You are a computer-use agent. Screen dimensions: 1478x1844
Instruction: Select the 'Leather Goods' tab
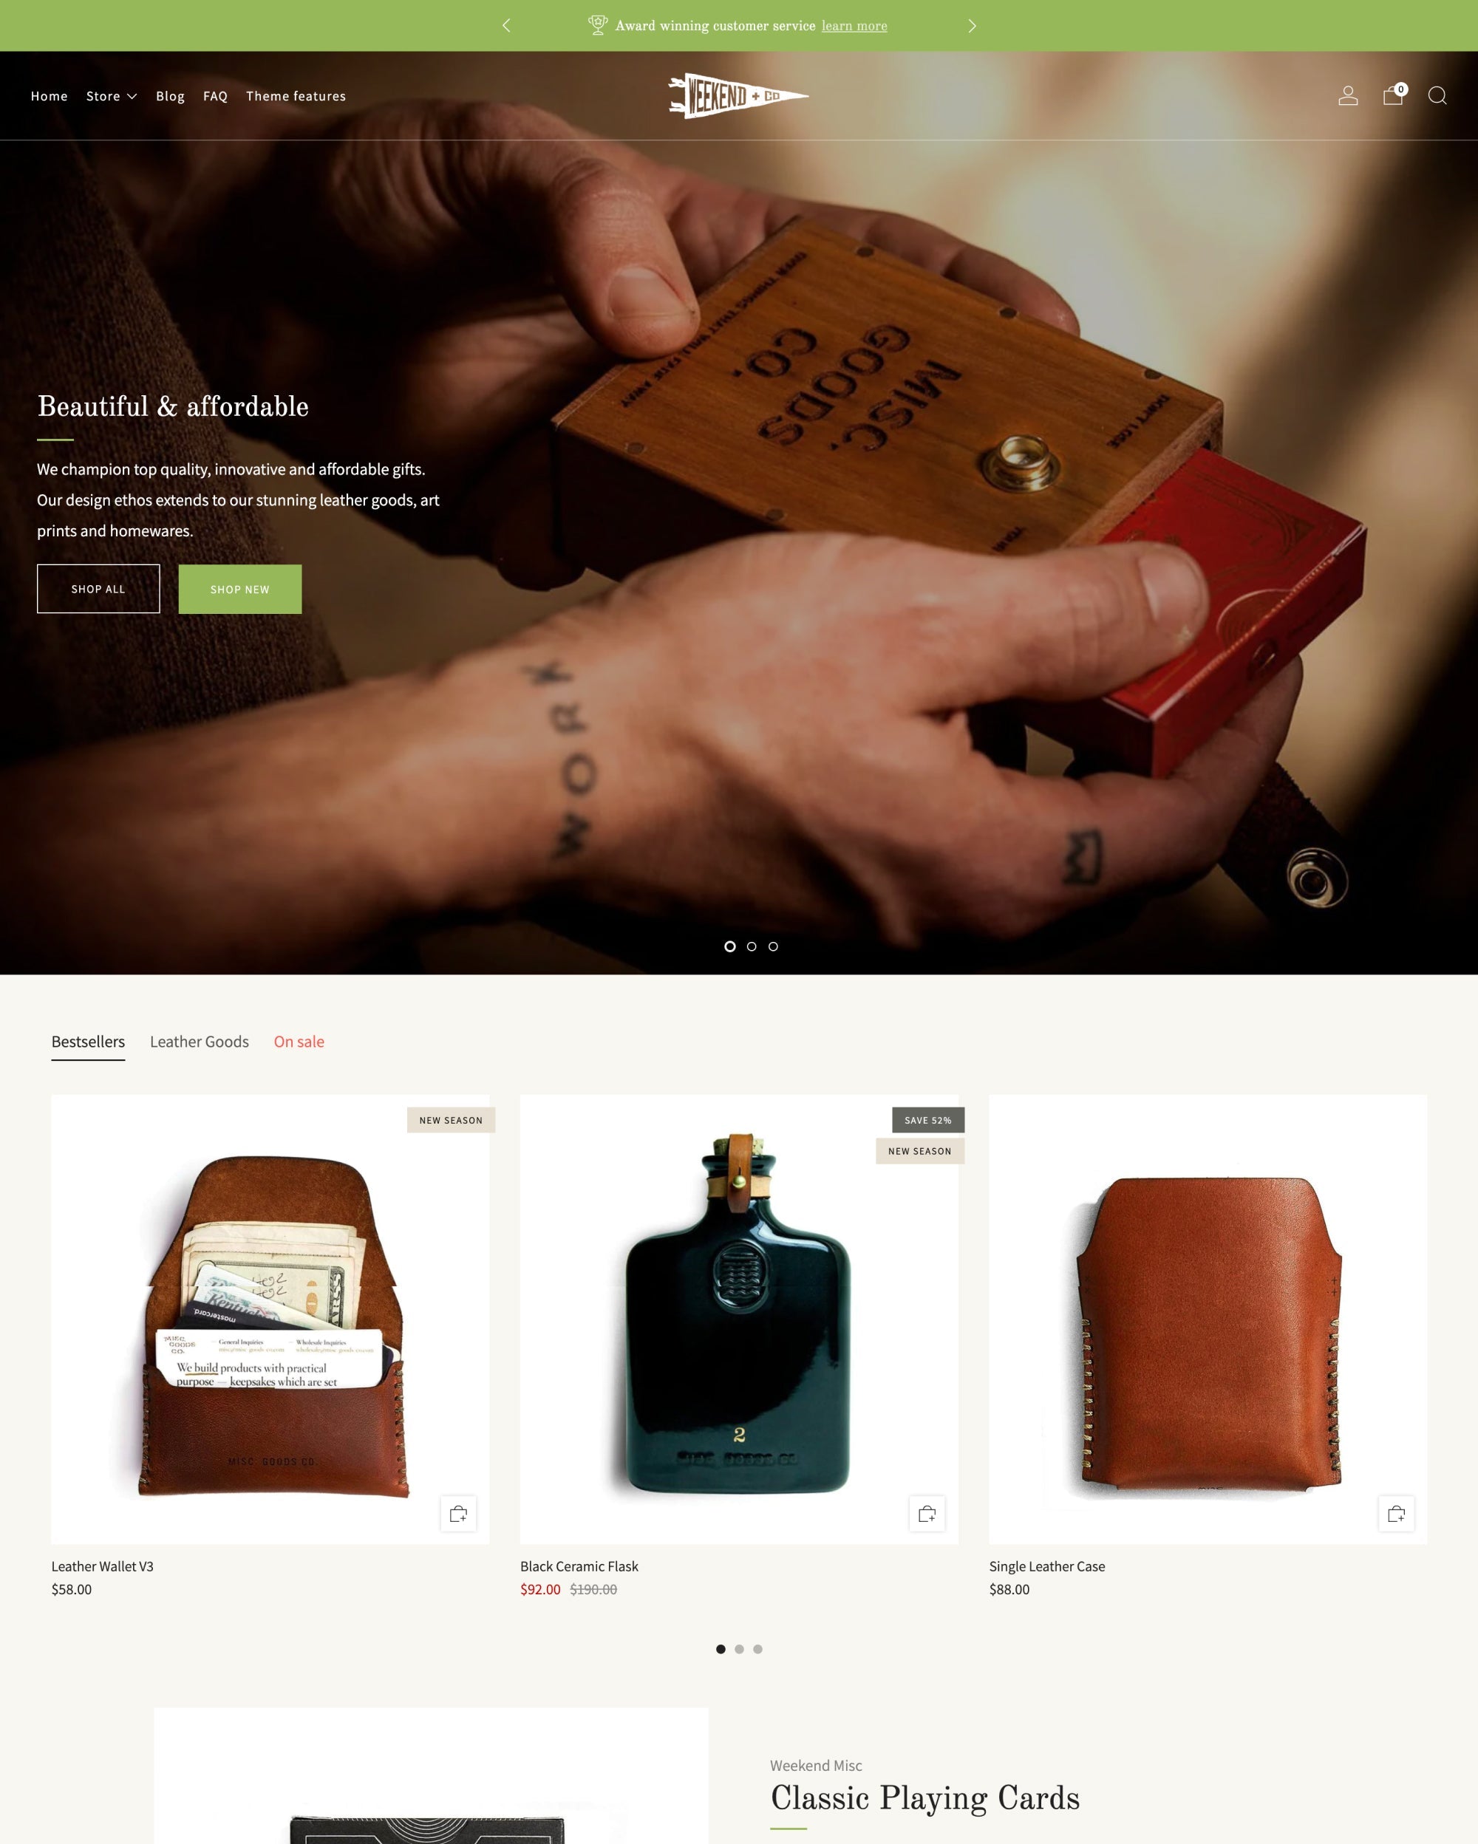click(199, 1040)
